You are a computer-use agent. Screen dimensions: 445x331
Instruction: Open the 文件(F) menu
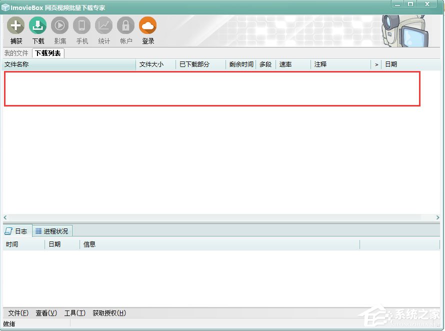[18, 313]
